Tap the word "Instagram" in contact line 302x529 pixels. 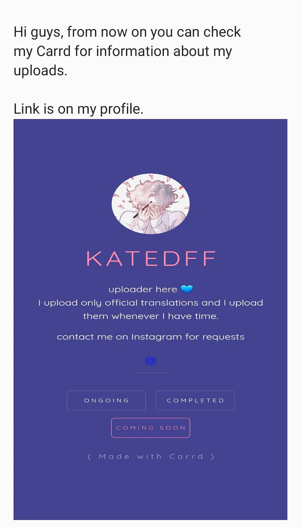[156, 337]
